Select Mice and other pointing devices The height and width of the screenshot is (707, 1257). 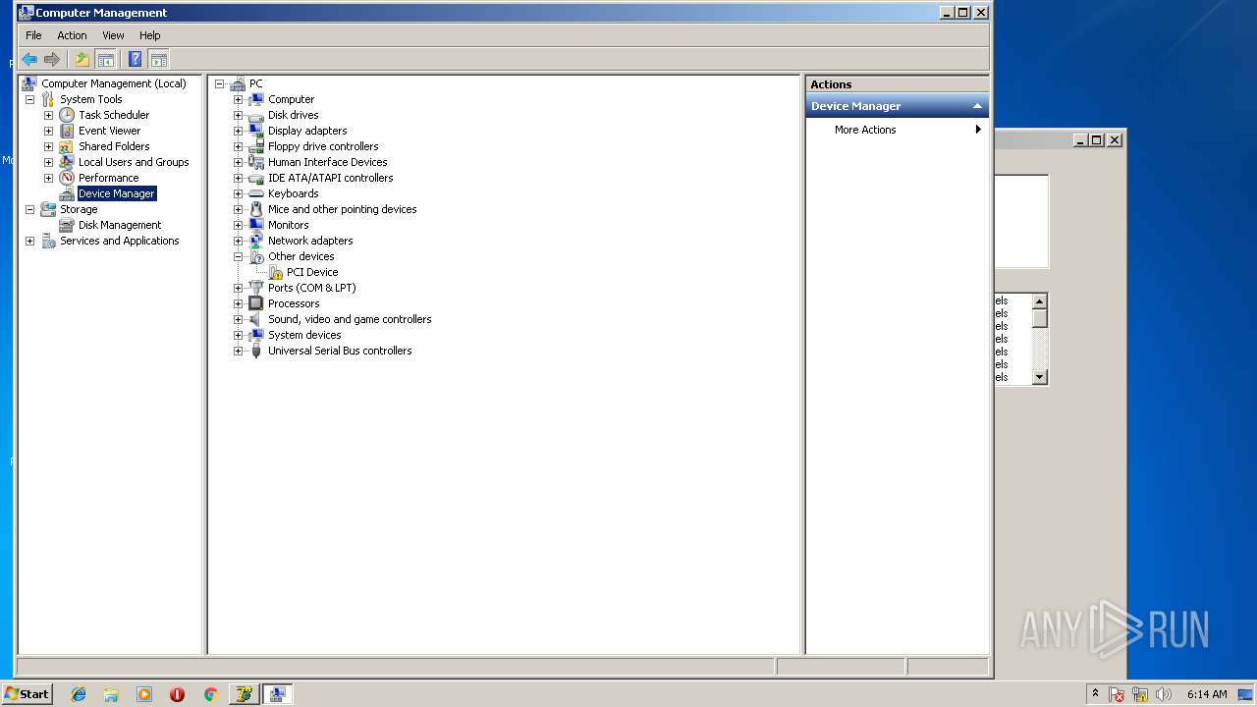(x=343, y=209)
